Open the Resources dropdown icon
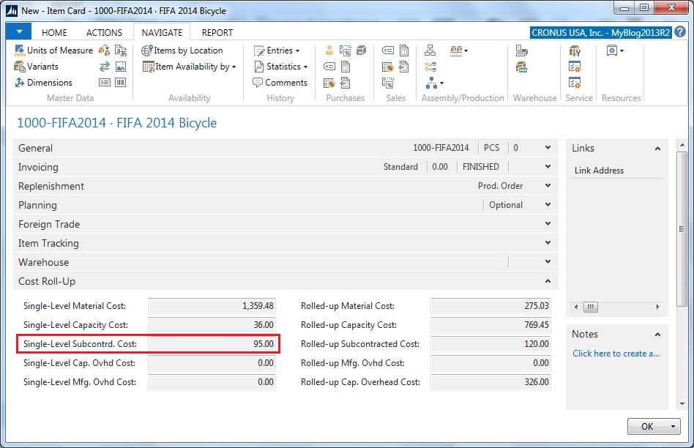 pos(615,51)
